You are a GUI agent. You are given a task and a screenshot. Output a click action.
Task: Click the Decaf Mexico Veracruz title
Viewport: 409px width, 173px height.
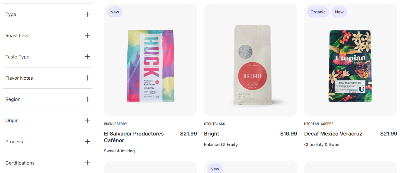[333, 134]
